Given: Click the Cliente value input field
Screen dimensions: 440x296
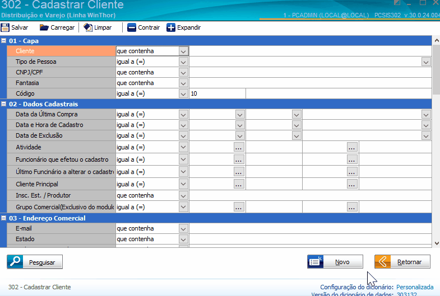Looking at the screenshot, I should click(x=311, y=51).
